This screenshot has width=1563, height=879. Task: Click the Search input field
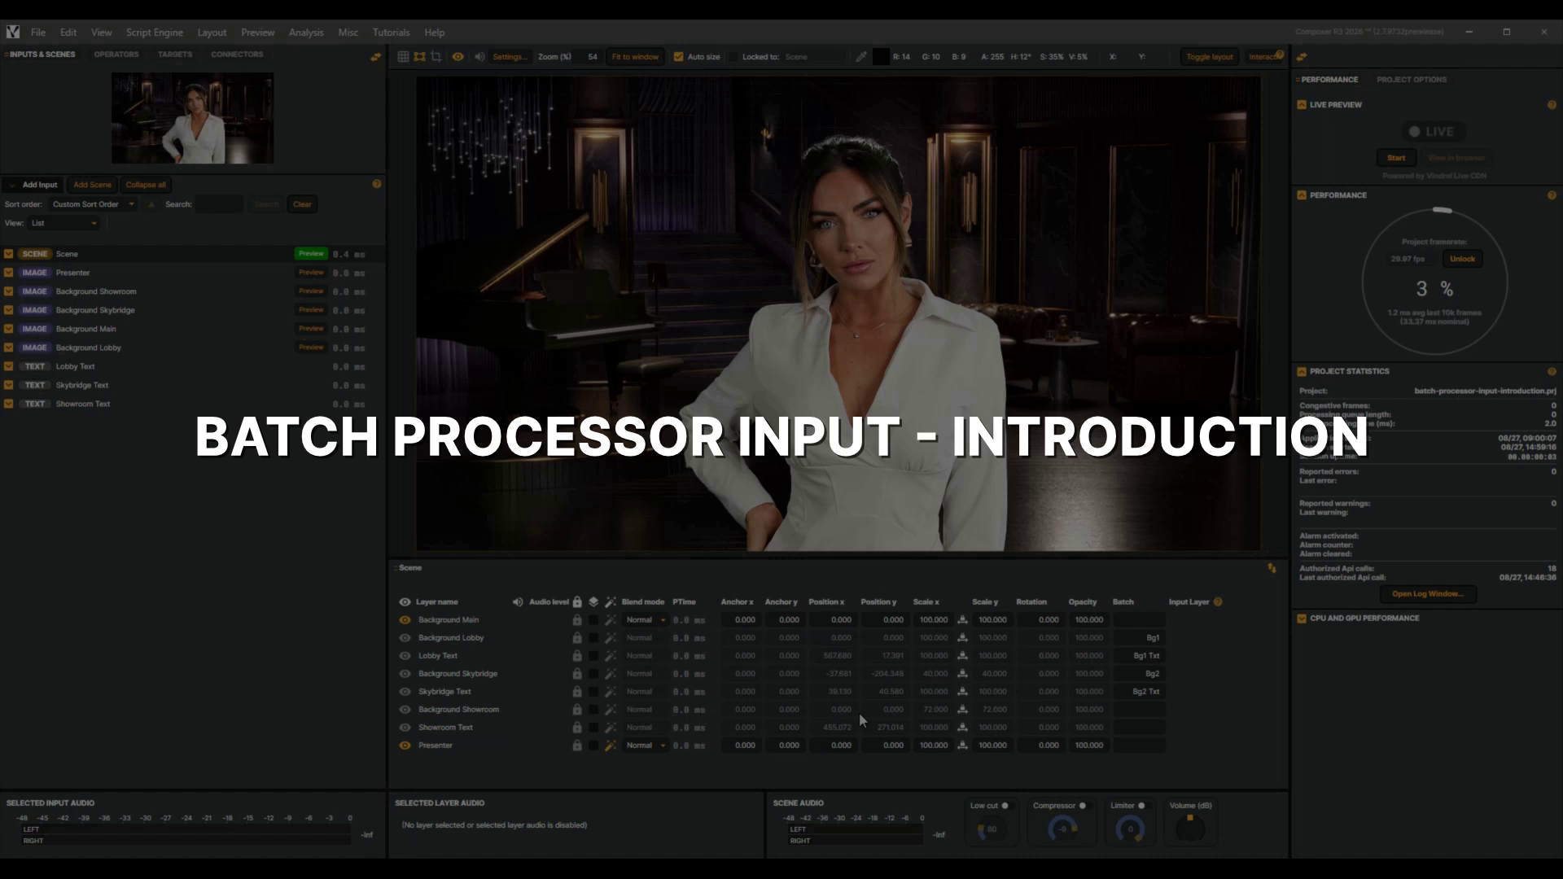pos(219,204)
